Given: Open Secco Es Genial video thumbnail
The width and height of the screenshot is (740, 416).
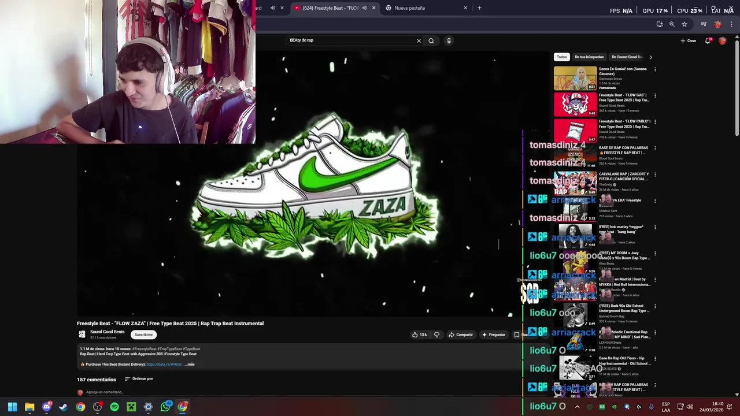Looking at the screenshot, I should (x=575, y=79).
